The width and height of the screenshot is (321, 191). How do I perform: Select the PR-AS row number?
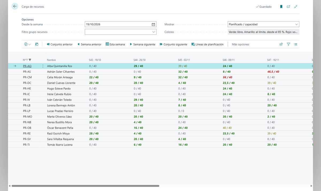27,72
